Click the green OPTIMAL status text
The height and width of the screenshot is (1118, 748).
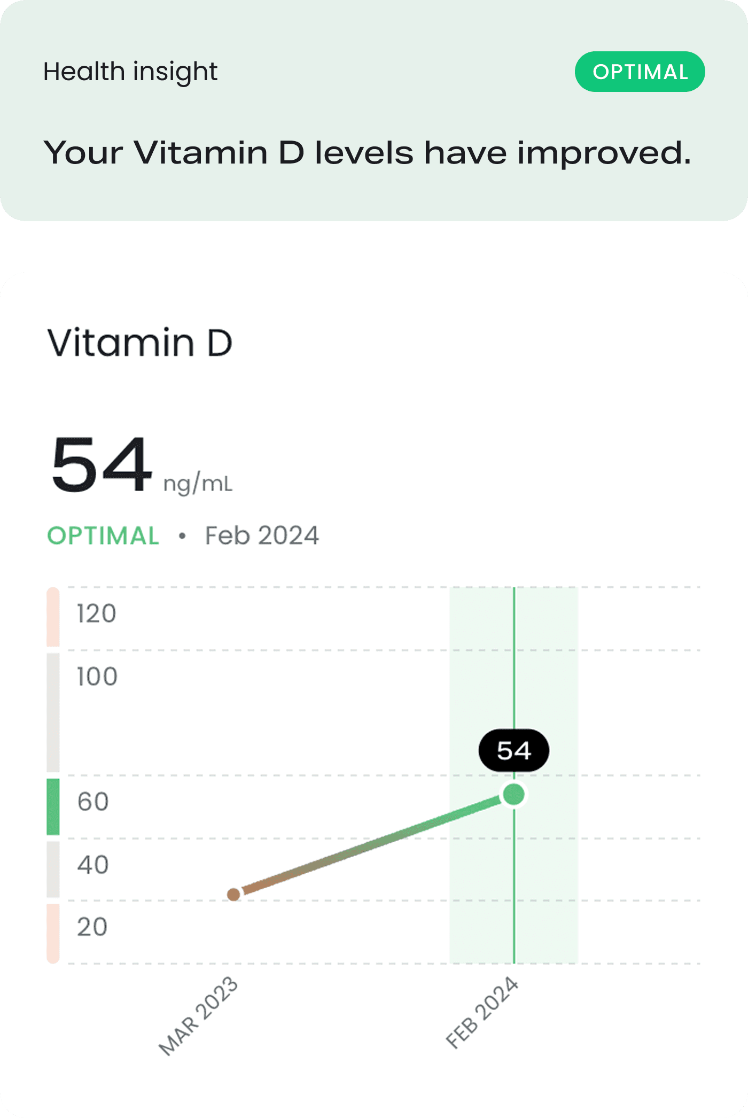point(103,535)
